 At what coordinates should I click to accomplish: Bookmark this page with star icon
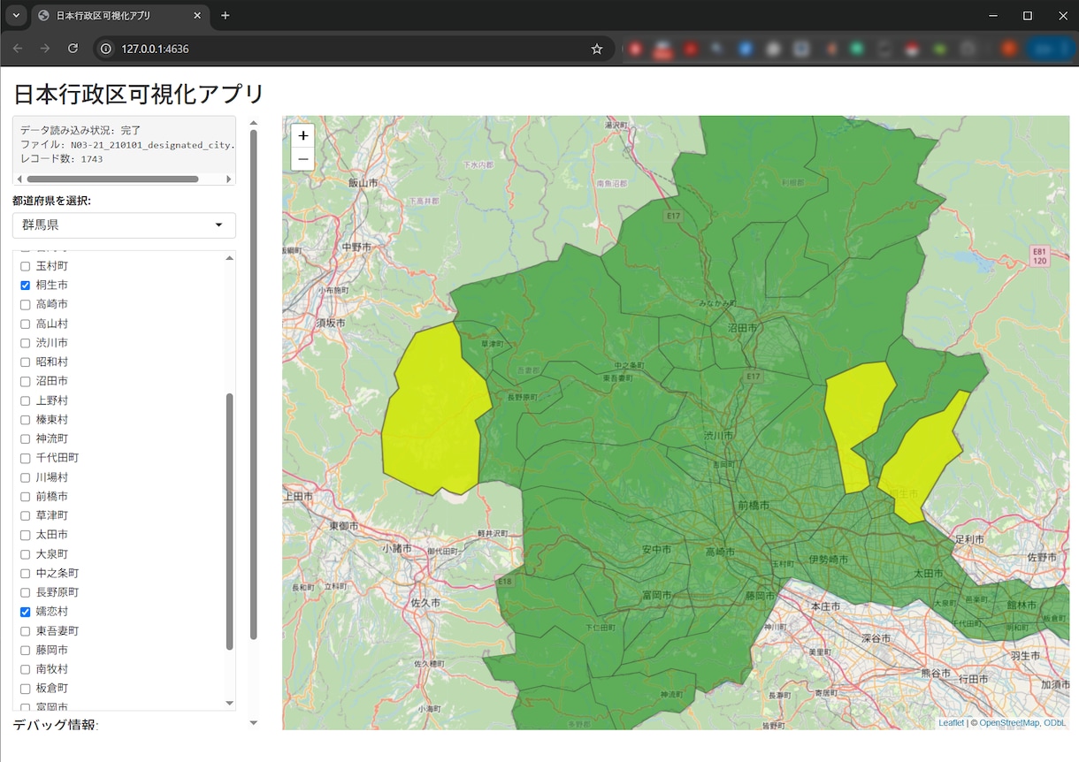tap(597, 49)
